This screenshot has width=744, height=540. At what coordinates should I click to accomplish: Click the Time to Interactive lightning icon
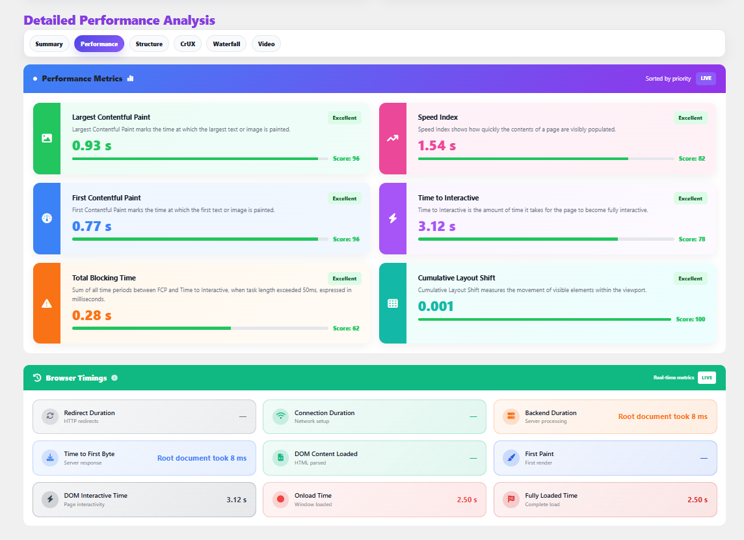pos(393,218)
